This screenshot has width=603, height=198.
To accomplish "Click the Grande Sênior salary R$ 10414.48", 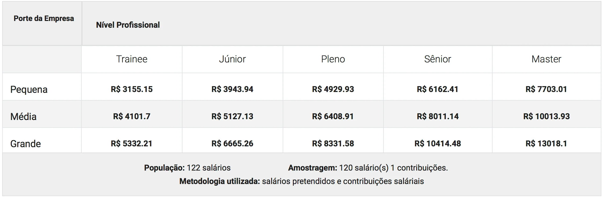I will tap(437, 144).
